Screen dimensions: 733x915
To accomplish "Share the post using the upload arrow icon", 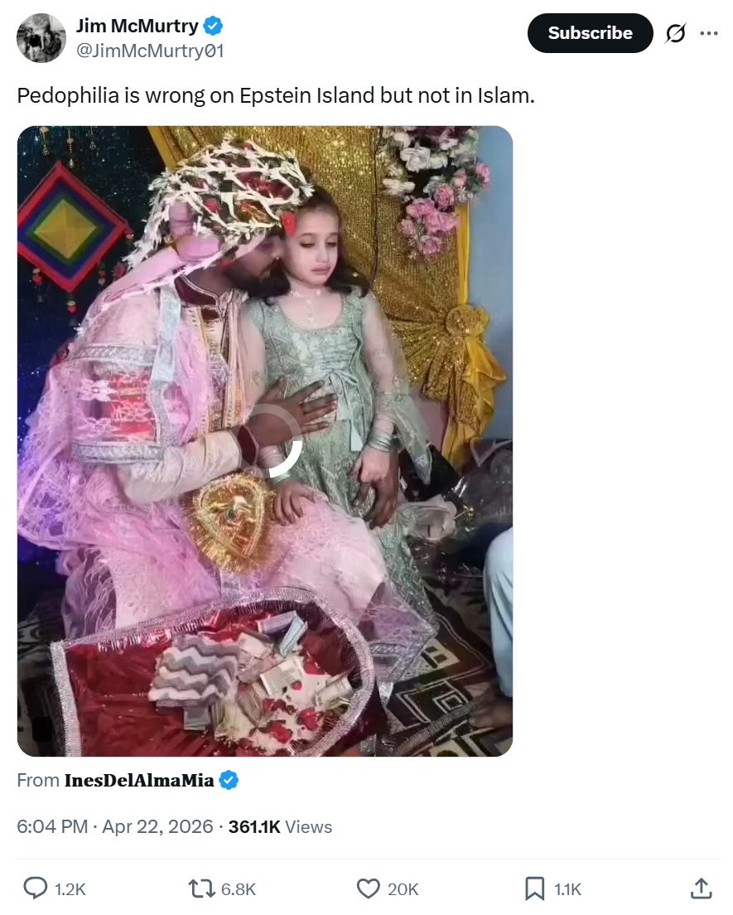I will (701, 888).
